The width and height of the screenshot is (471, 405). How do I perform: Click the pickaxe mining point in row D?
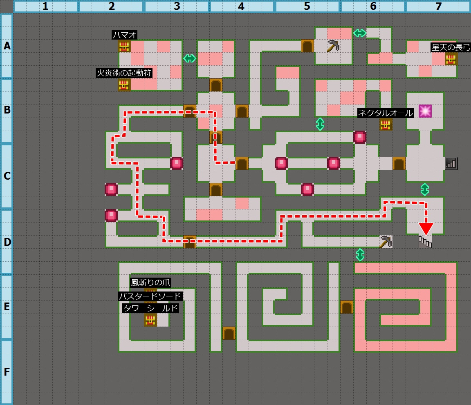pyautogui.click(x=386, y=242)
